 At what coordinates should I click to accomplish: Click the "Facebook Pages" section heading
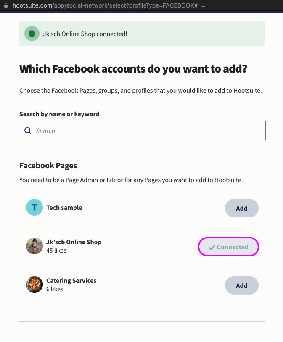(x=48, y=165)
